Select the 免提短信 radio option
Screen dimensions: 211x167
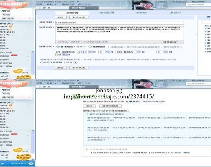(x=90, y=47)
